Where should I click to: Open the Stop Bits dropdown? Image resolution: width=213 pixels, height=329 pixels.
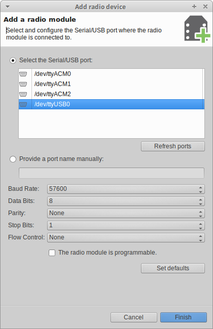coord(126,226)
